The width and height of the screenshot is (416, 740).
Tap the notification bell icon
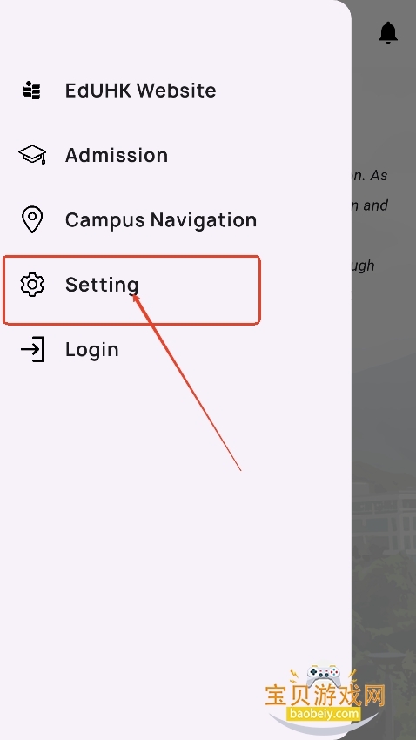(x=388, y=32)
